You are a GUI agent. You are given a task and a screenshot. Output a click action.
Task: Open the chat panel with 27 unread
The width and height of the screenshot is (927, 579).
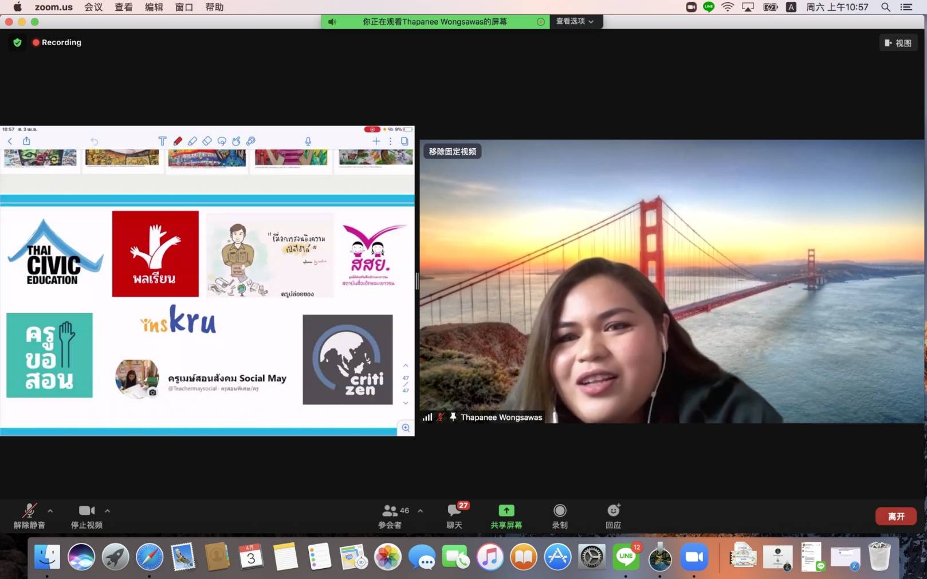tap(454, 510)
